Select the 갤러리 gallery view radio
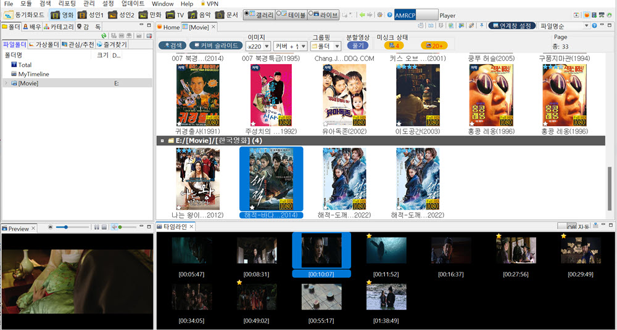This screenshot has height=330, width=617. (x=259, y=15)
